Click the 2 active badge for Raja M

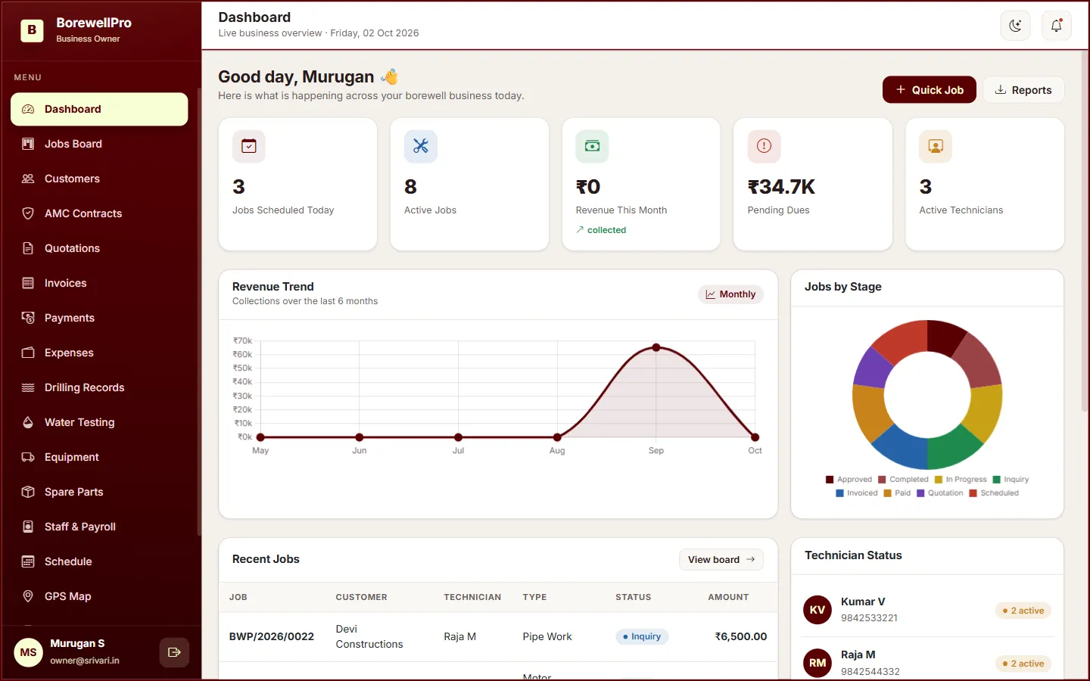pyautogui.click(x=1023, y=664)
